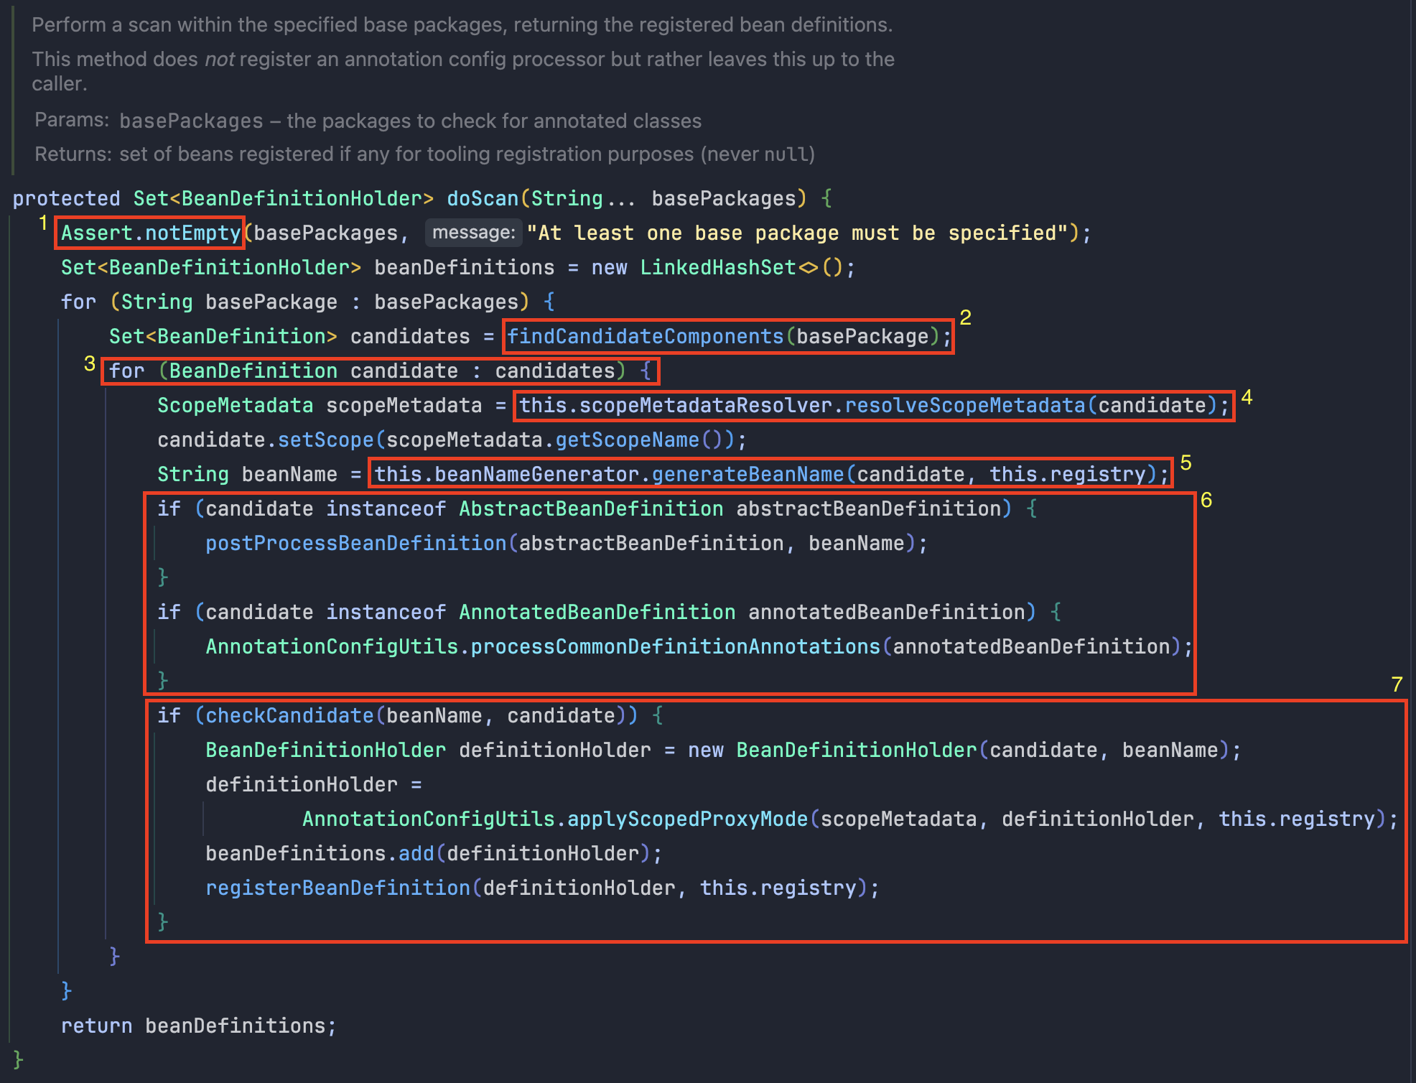The height and width of the screenshot is (1083, 1416).
Task: Click beanDefinitions.add method call
Action: coord(416,853)
